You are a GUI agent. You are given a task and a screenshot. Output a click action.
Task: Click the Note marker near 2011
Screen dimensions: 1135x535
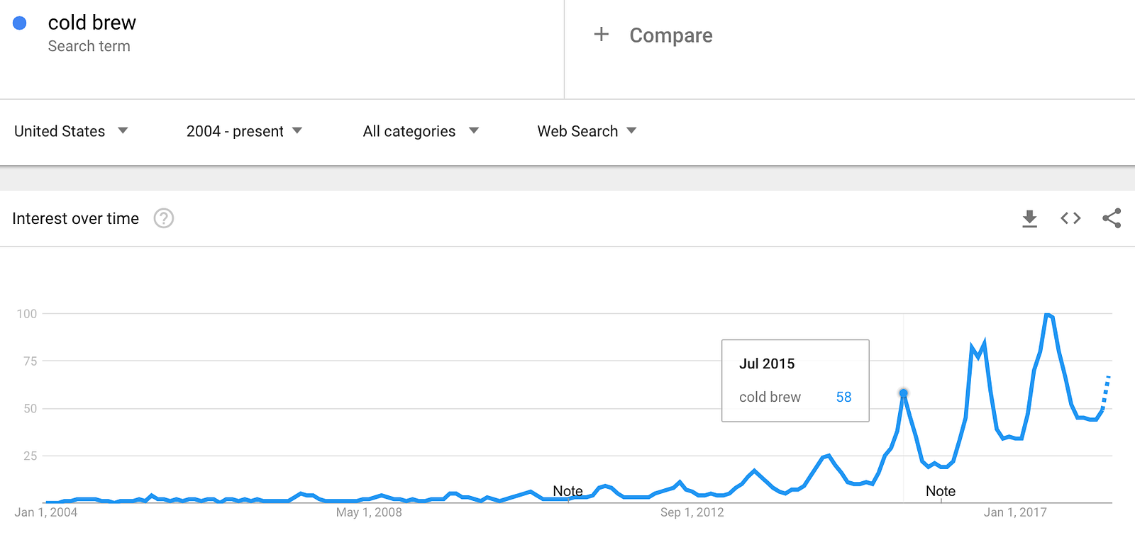(x=567, y=491)
